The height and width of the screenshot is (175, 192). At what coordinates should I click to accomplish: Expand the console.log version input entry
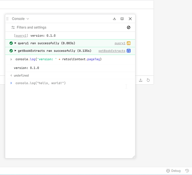[11, 59]
